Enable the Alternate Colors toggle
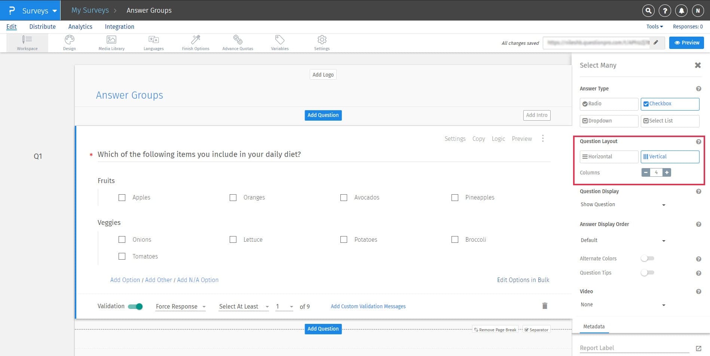Screen dimensions: 710x356 tap(647, 258)
